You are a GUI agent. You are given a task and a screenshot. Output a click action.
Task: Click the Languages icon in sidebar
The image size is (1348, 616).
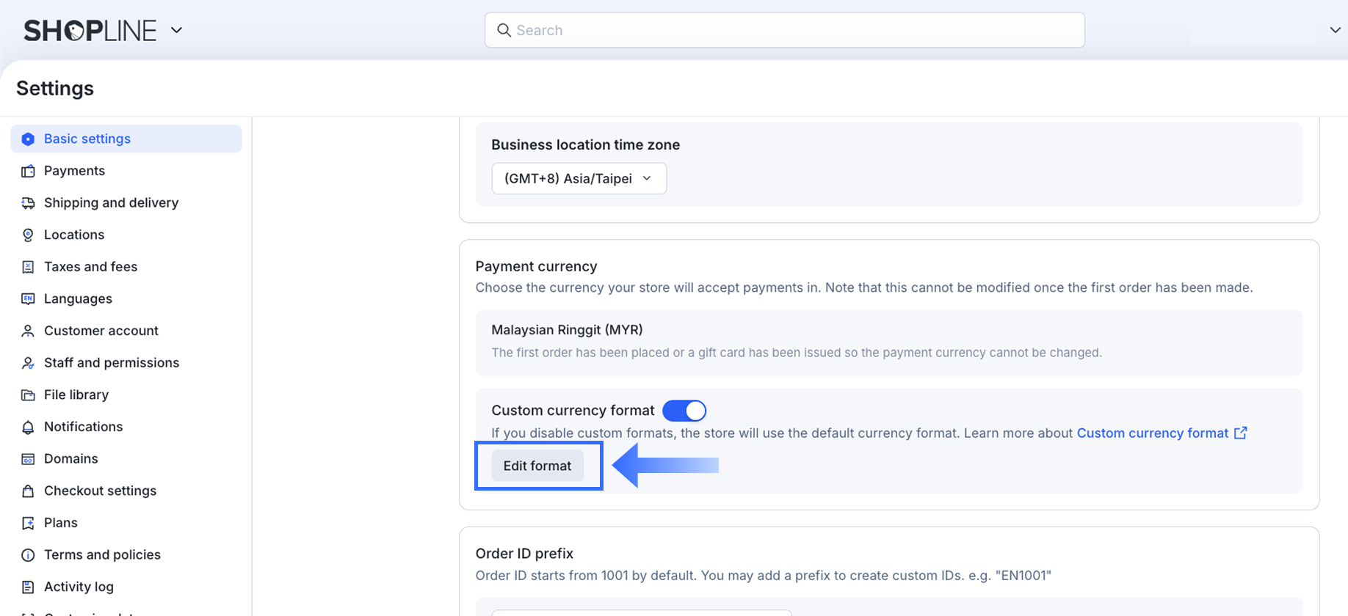pyautogui.click(x=28, y=298)
